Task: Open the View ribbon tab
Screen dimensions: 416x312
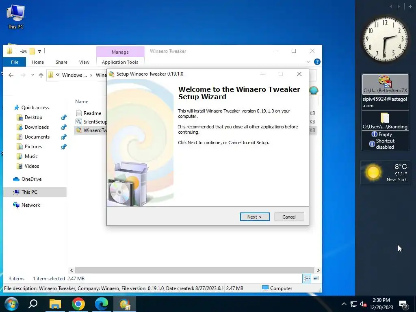Action: [x=84, y=62]
